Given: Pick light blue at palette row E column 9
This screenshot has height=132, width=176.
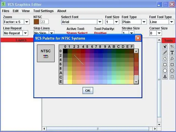Looking at the screenshot, I should click(105, 82).
